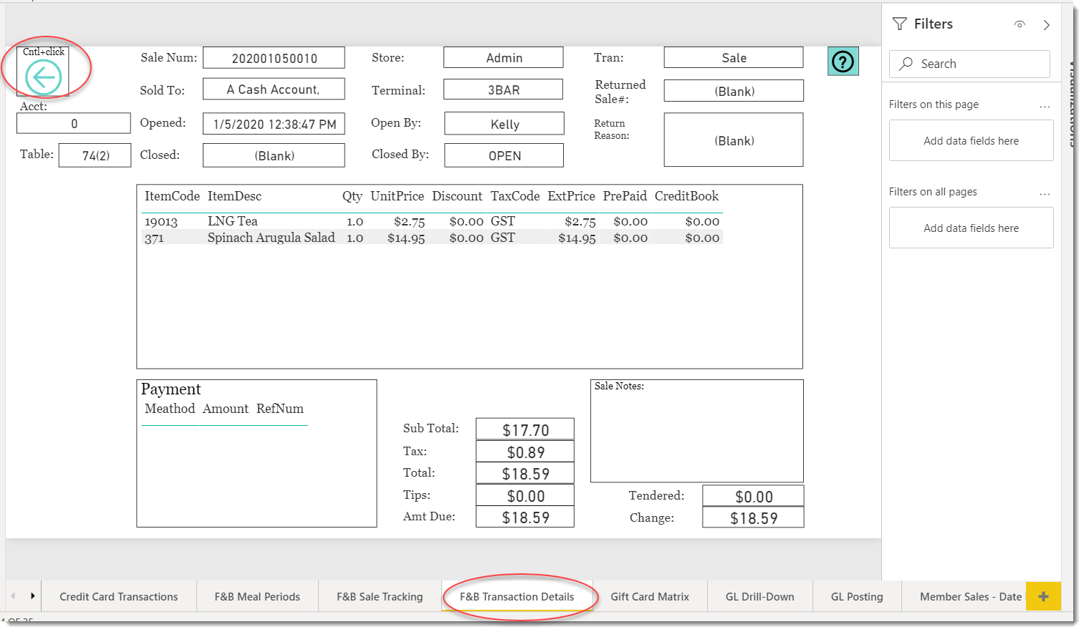Click the Store value Admin

pyautogui.click(x=504, y=58)
